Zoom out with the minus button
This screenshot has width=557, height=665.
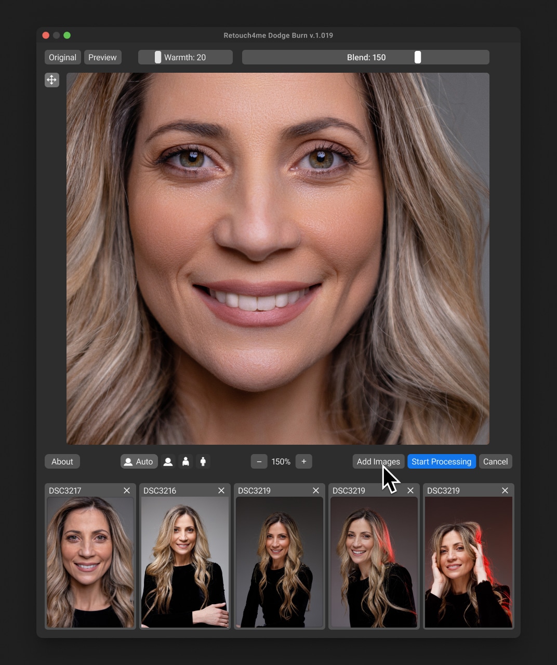259,461
